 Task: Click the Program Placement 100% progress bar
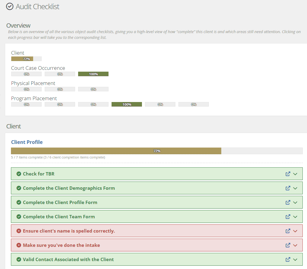pos(127,104)
